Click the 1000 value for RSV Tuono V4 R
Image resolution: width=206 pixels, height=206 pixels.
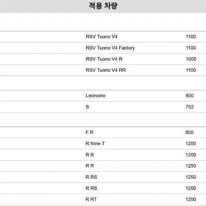click(x=191, y=59)
